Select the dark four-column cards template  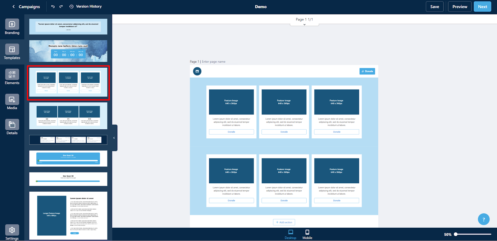(68, 140)
